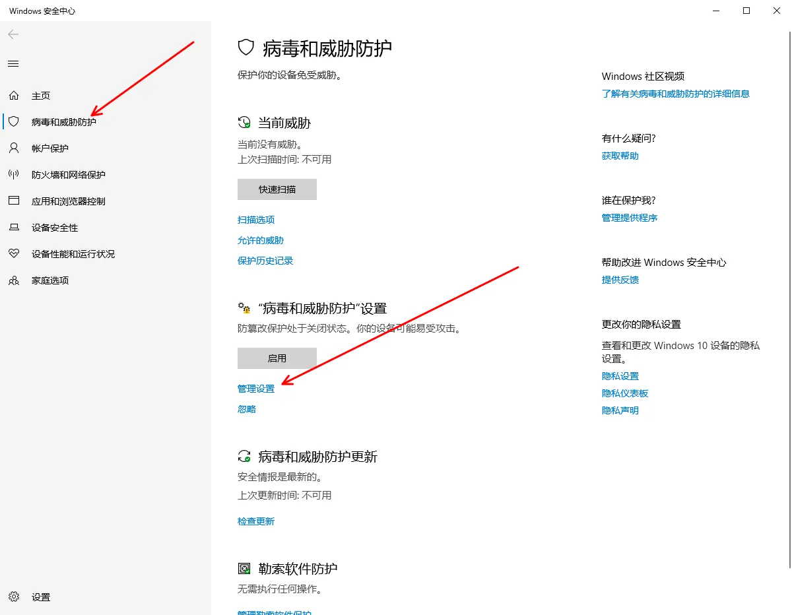This screenshot has width=792, height=615.
Task: Click the heart icon for 设备性能和运行状况
Action: click(x=14, y=254)
